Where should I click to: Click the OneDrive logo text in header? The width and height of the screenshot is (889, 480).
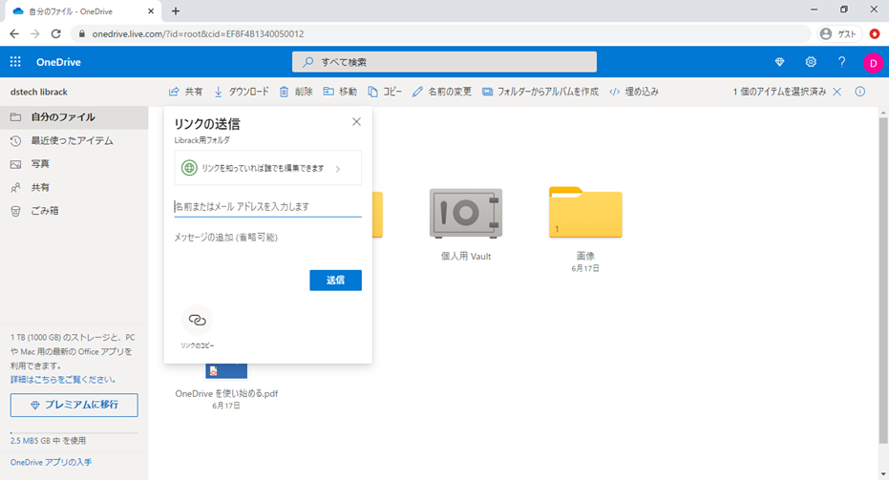coord(58,62)
